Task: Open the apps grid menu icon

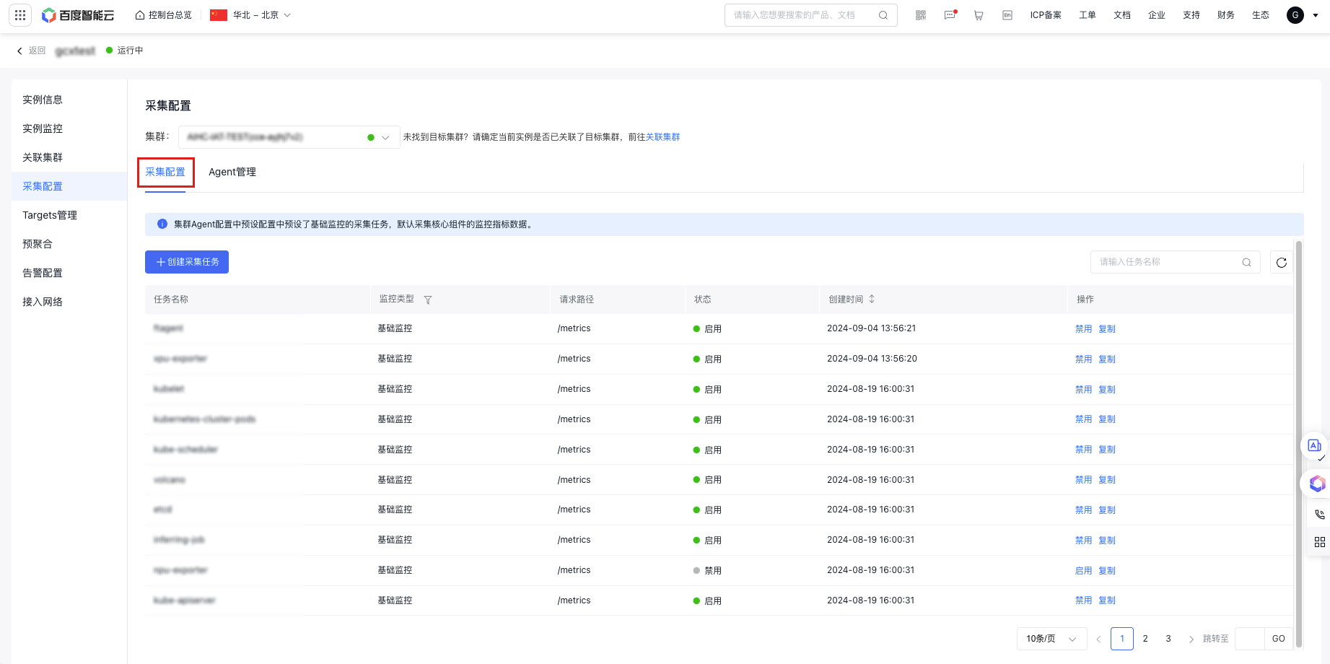Action: coord(20,14)
